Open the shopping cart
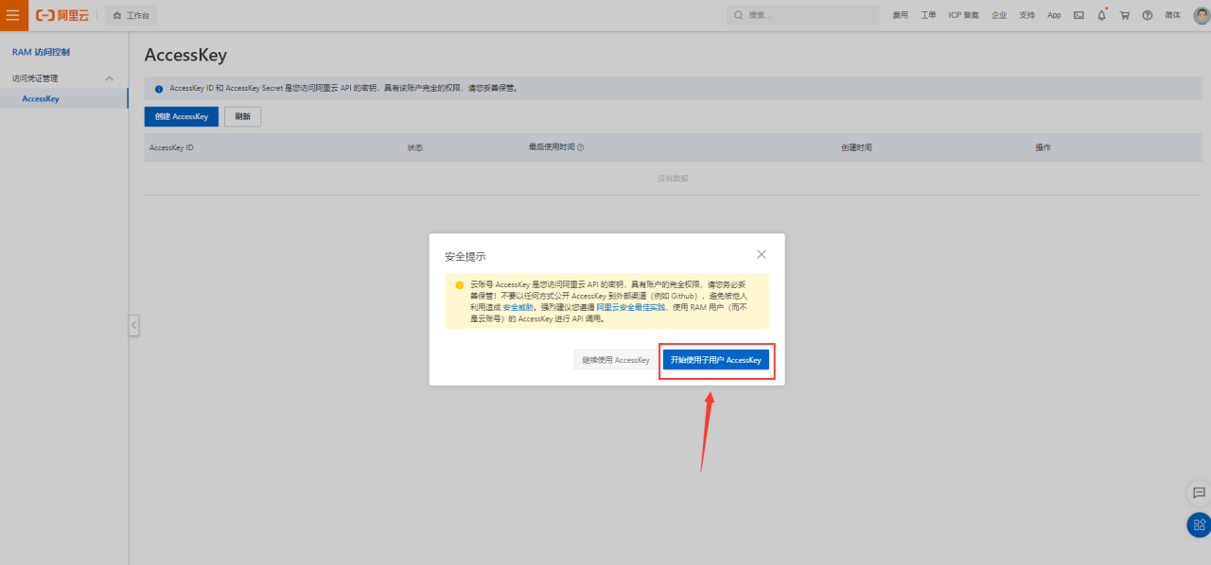This screenshot has height=565, width=1211. [x=1124, y=15]
